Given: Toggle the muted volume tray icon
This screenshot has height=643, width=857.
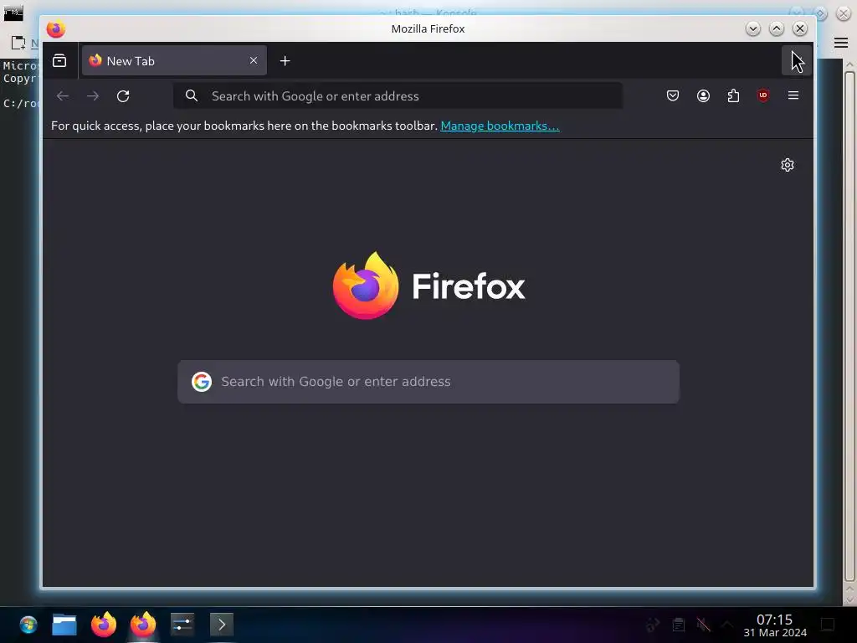Looking at the screenshot, I should [x=703, y=625].
